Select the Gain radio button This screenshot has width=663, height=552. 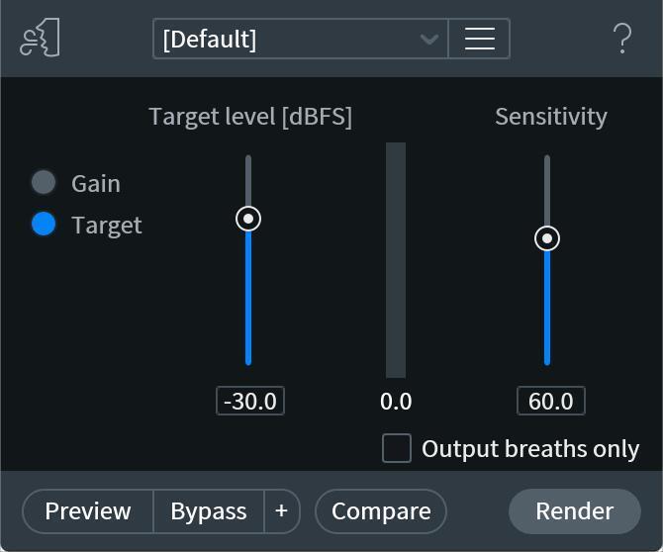(44, 183)
